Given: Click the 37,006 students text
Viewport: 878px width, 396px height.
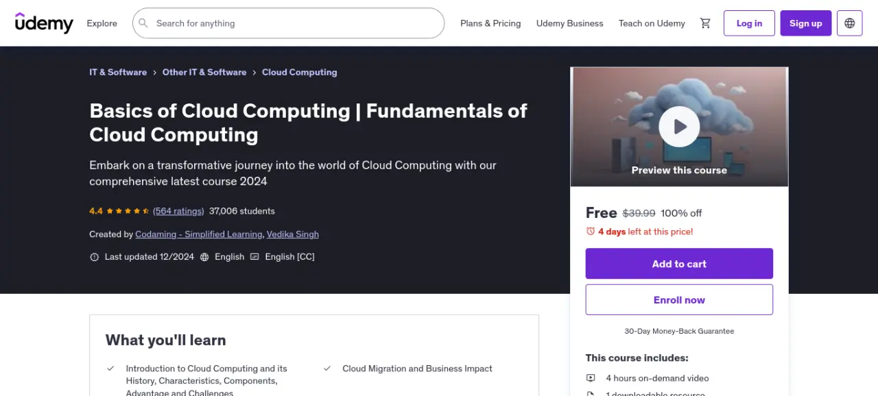Looking at the screenshot, I should (x=242, y=211).
